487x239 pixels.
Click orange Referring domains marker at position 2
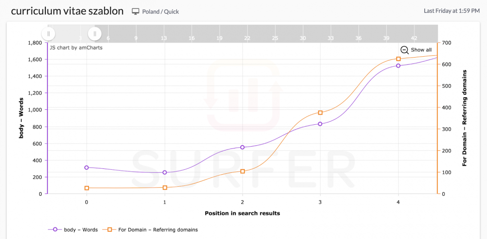243,171
